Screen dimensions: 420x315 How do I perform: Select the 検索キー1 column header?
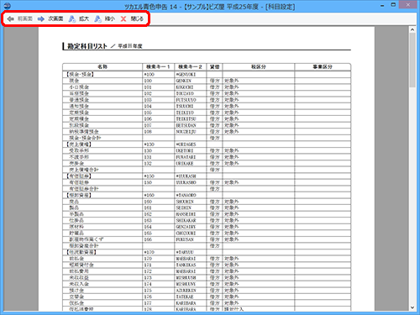tap(158, 66)
